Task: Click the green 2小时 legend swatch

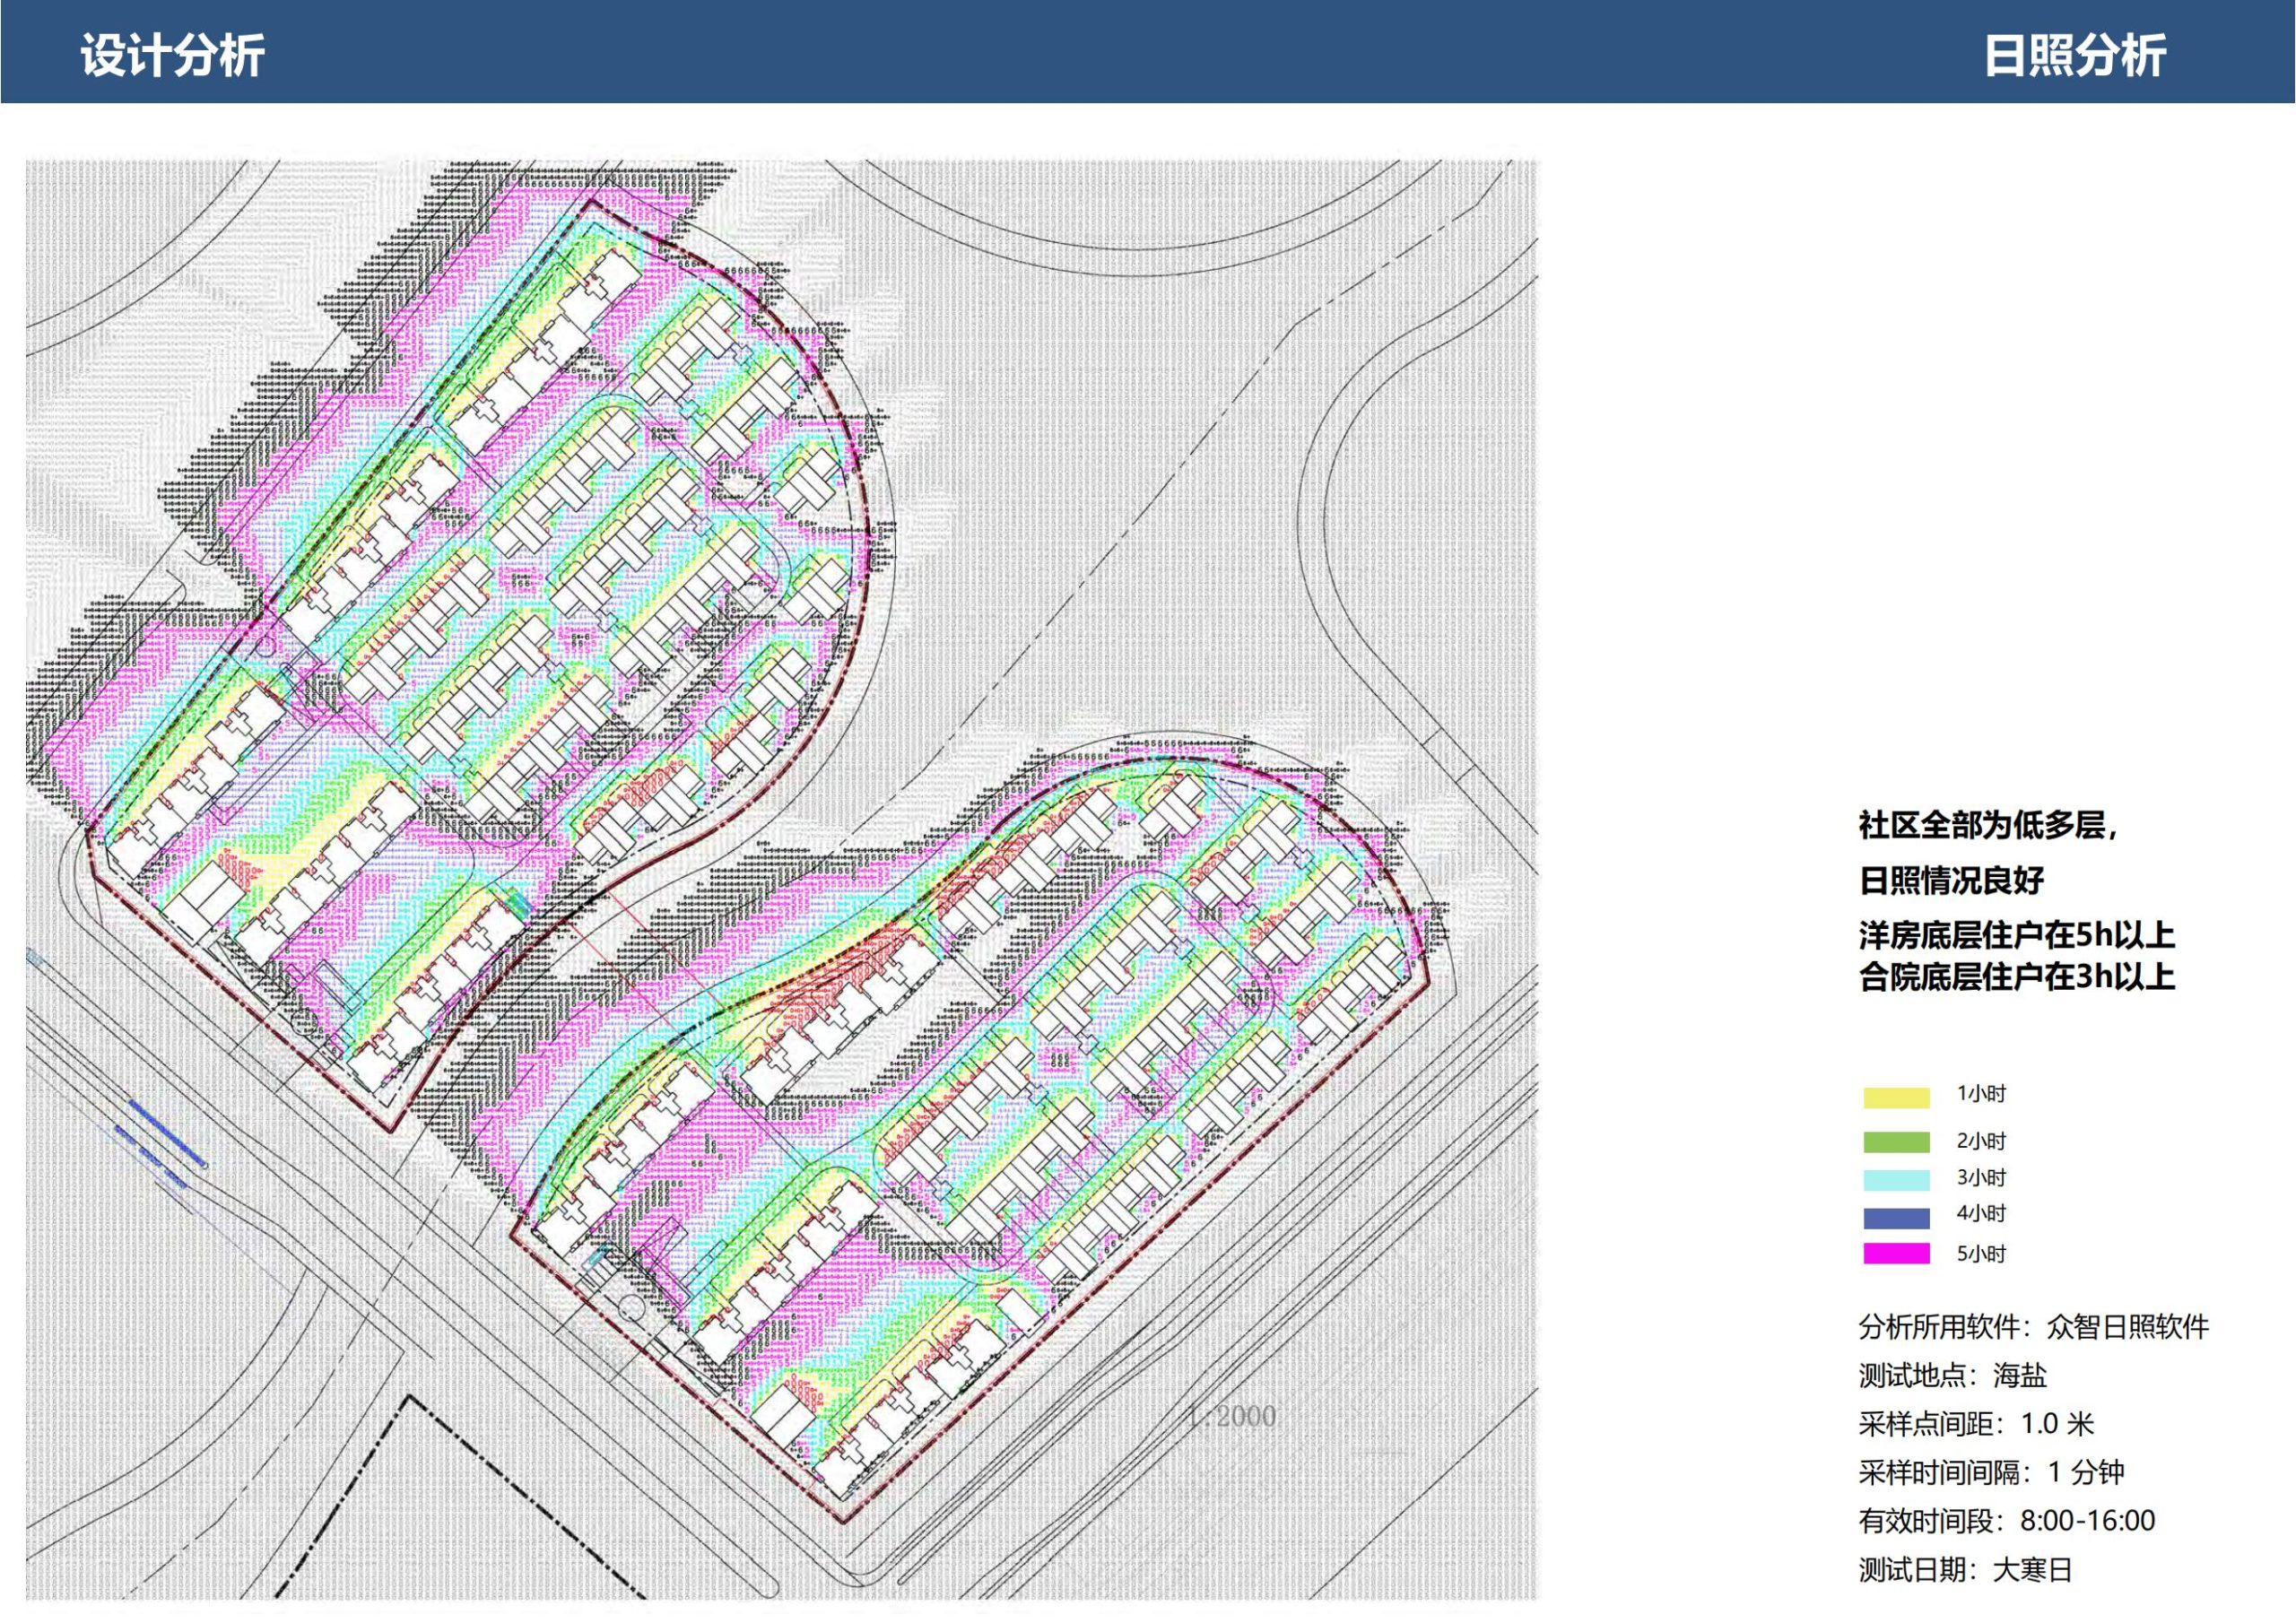Action: 1896,1142
